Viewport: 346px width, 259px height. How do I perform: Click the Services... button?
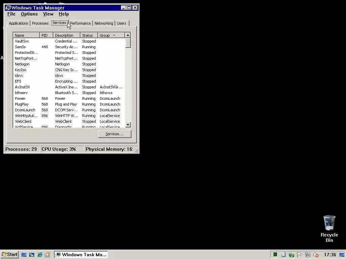114,134
